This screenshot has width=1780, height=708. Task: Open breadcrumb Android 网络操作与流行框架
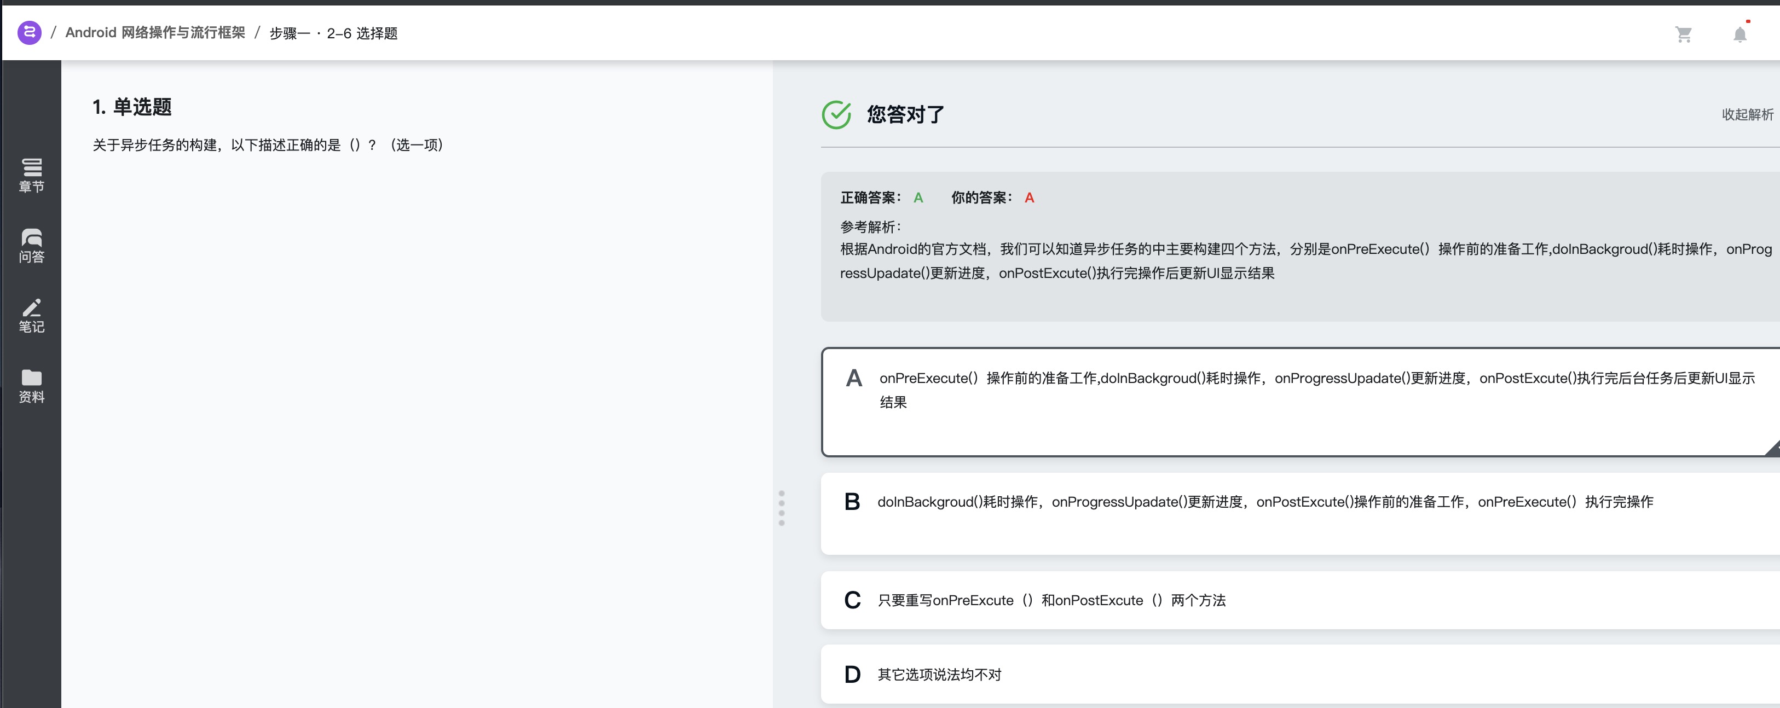(x=155, y=32)
